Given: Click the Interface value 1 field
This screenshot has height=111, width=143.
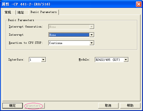Looking at the screenshot, I should point(35,60).
